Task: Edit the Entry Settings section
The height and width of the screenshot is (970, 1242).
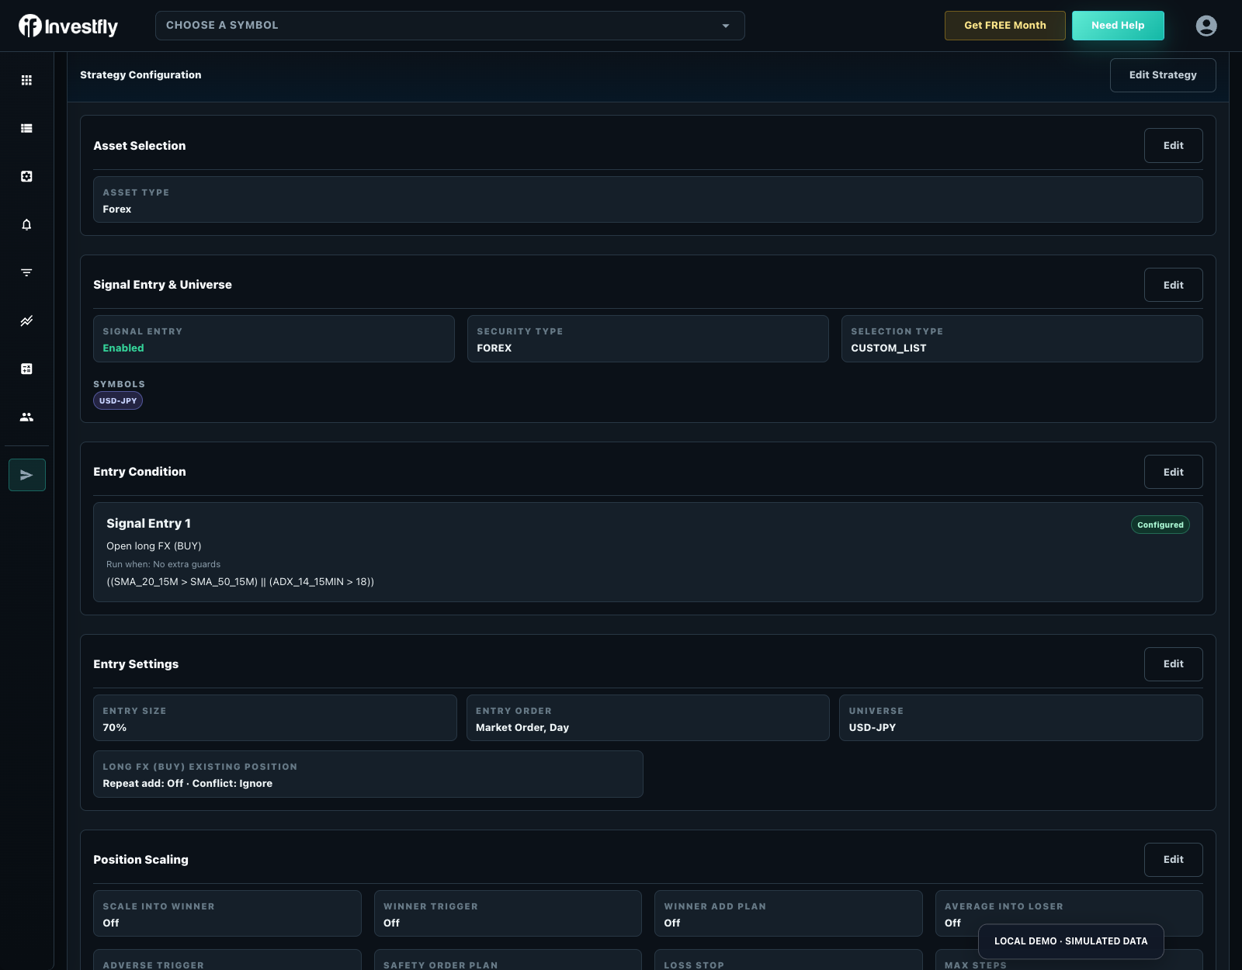Action: coord(1173,664)
